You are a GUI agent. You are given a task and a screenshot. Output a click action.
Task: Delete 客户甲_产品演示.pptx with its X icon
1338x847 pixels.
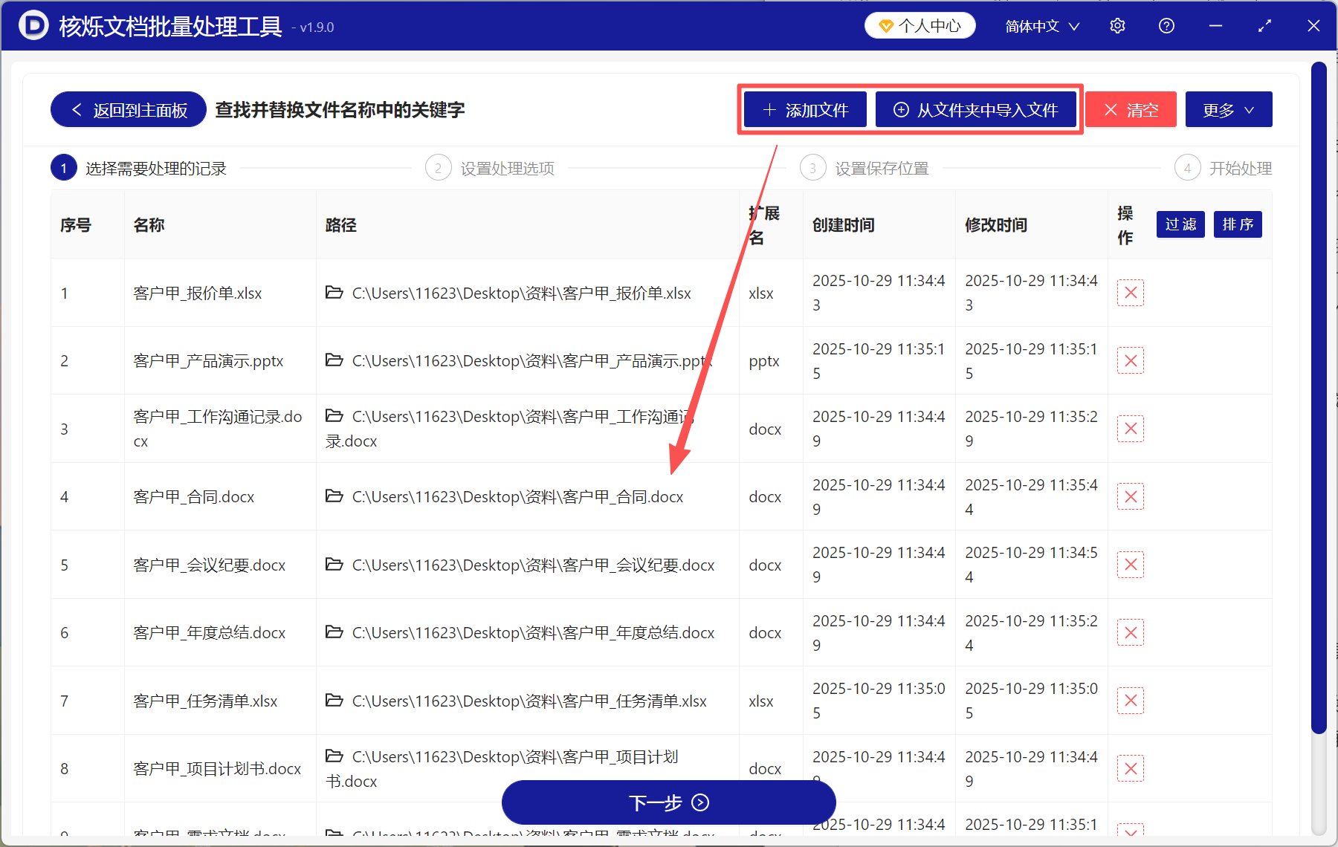(1130, 360)
